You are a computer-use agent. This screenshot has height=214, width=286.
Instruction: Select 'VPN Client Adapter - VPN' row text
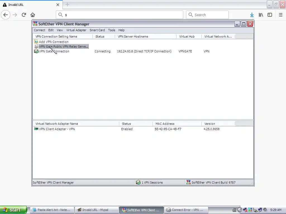[57, 129]
